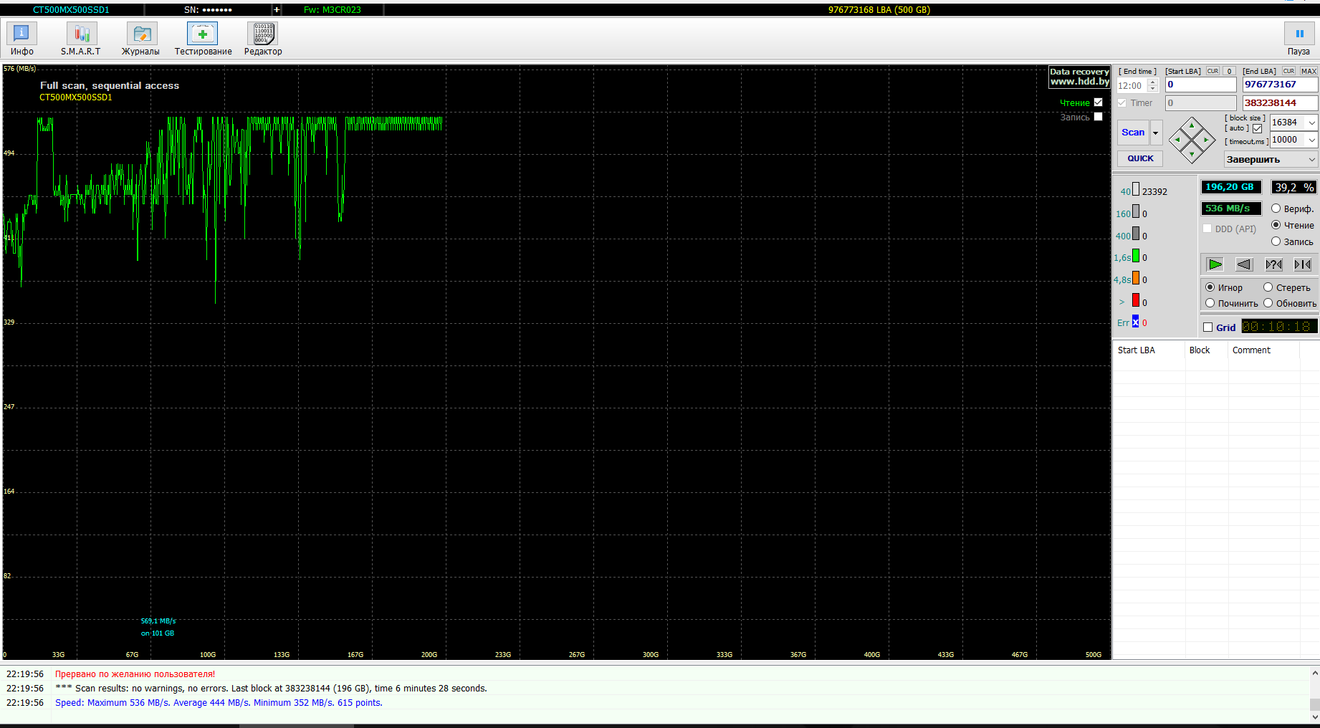Click the Fw: M3CR023 firmware label
Viewport: 1320px width, 728px height.
(x=333, y=10)
